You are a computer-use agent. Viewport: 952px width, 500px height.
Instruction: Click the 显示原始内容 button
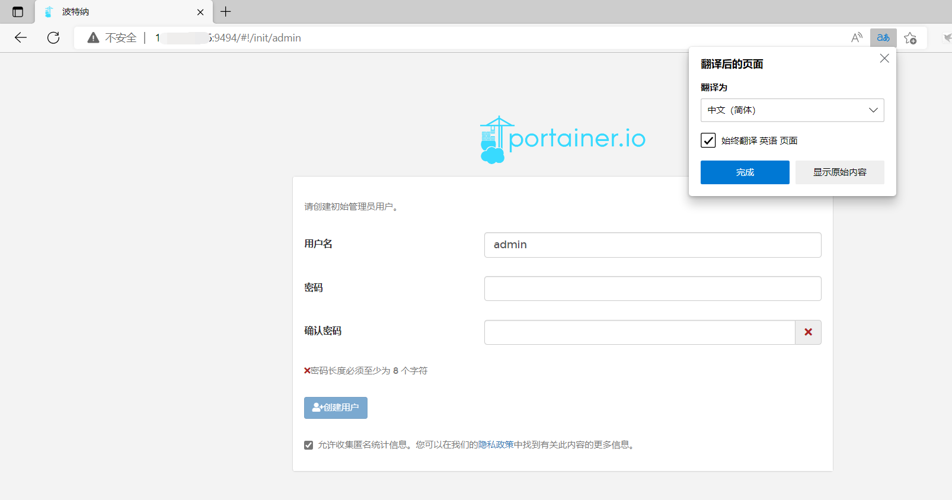840,172
